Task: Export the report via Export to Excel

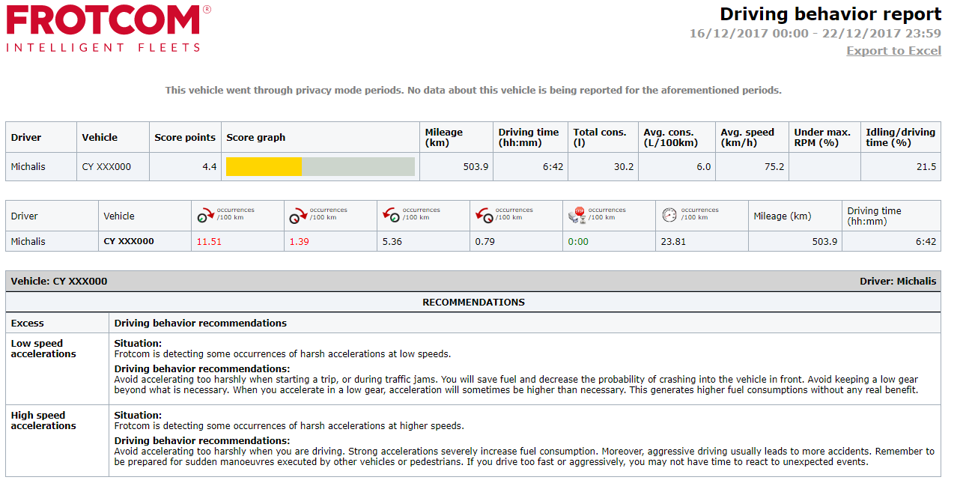Action: coord(893,51)
